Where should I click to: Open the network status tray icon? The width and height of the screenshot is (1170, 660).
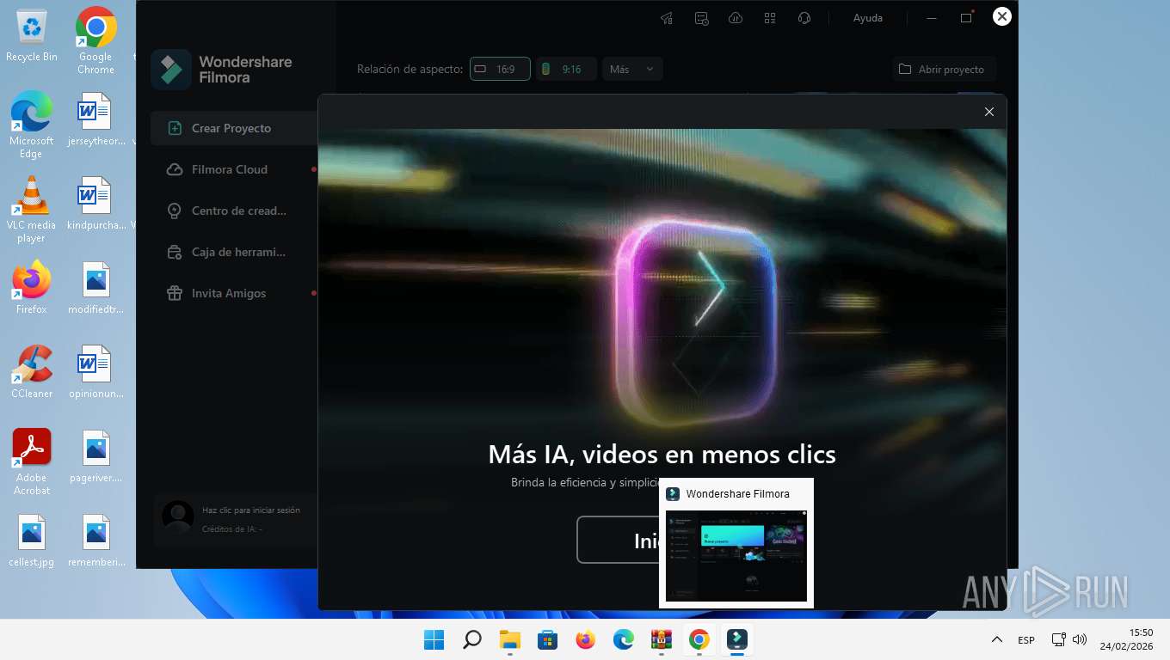click(1059, 639)
